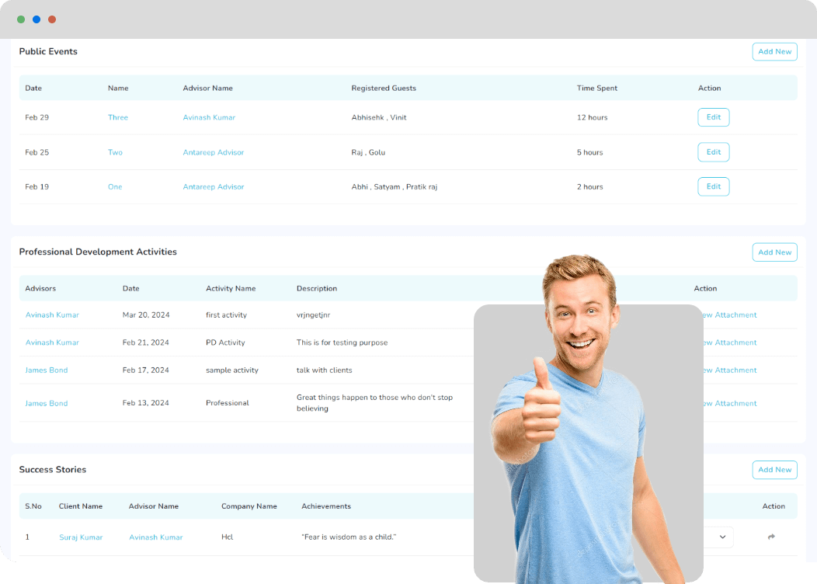
Task: View Attachment for the Professional activity
Action: point(730,403)
